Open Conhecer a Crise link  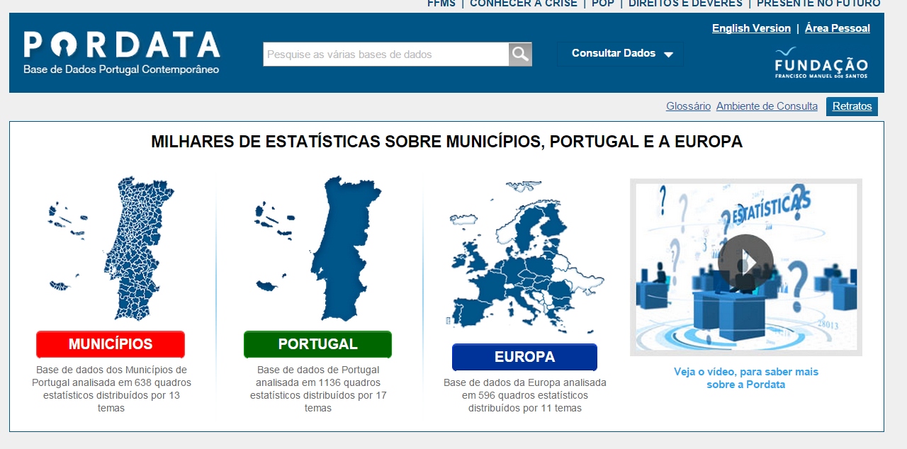(524, 4)
